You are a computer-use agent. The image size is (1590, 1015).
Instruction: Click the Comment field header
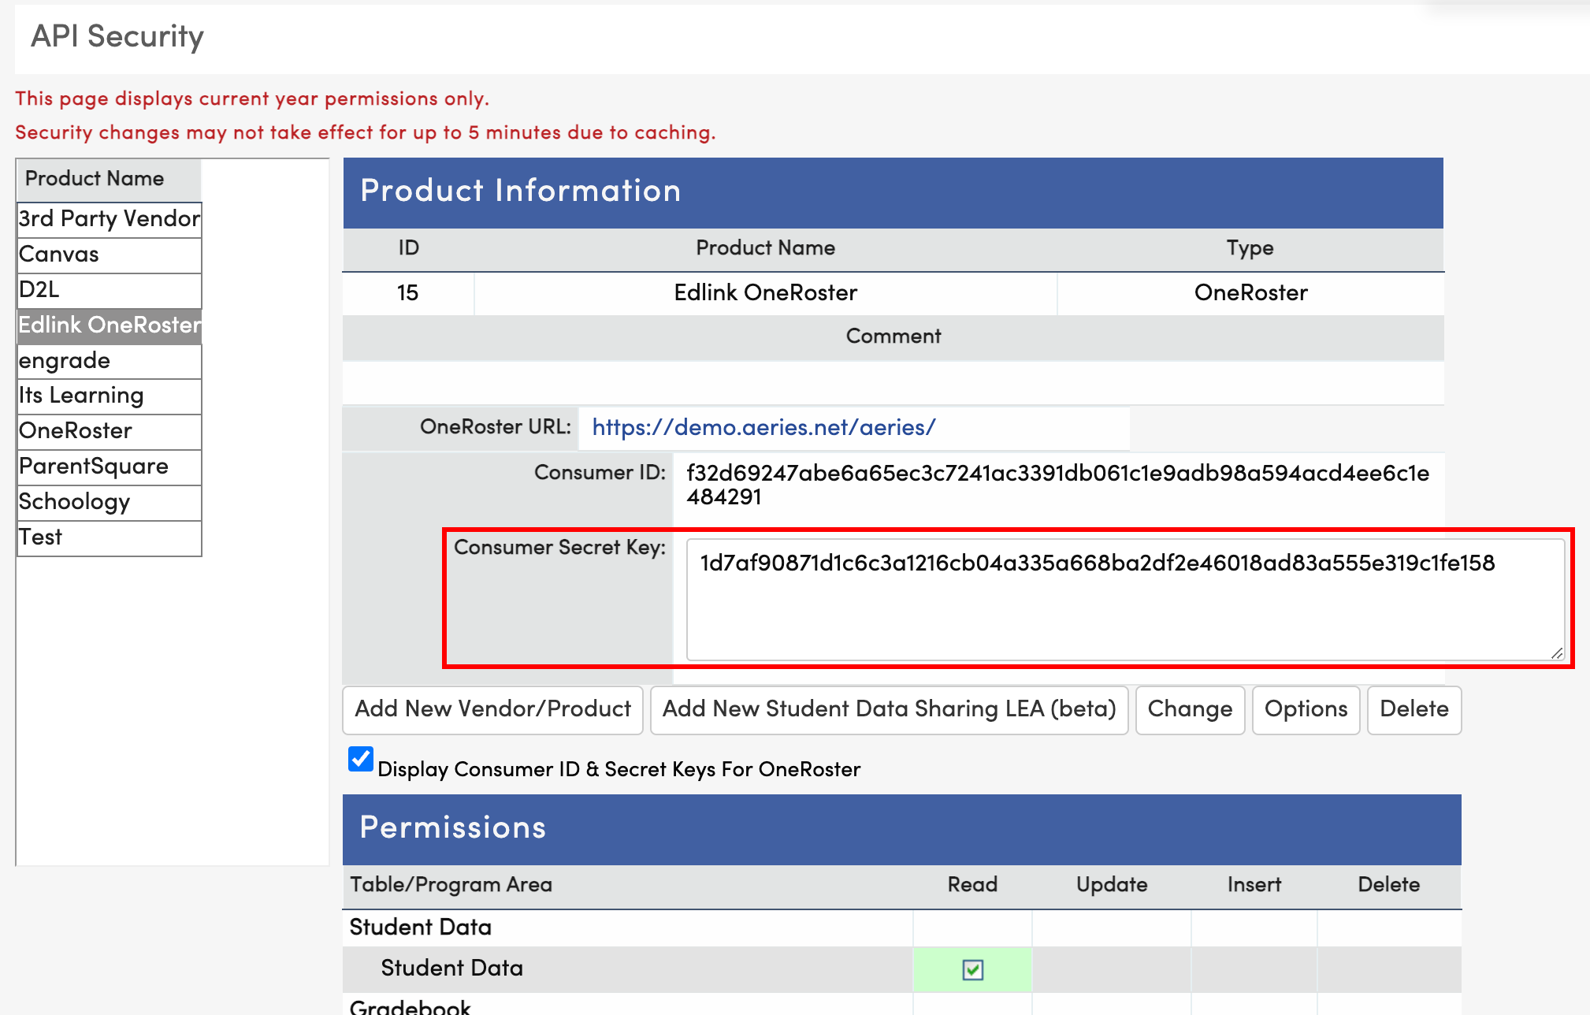pyautogui.click(x=893, y=336)
